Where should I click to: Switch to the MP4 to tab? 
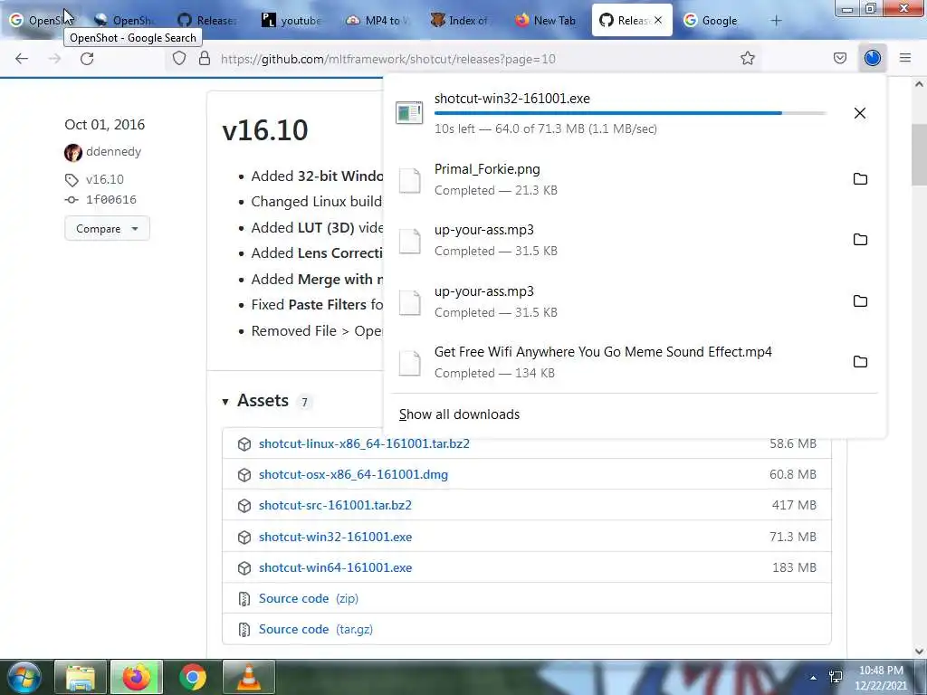377,20
